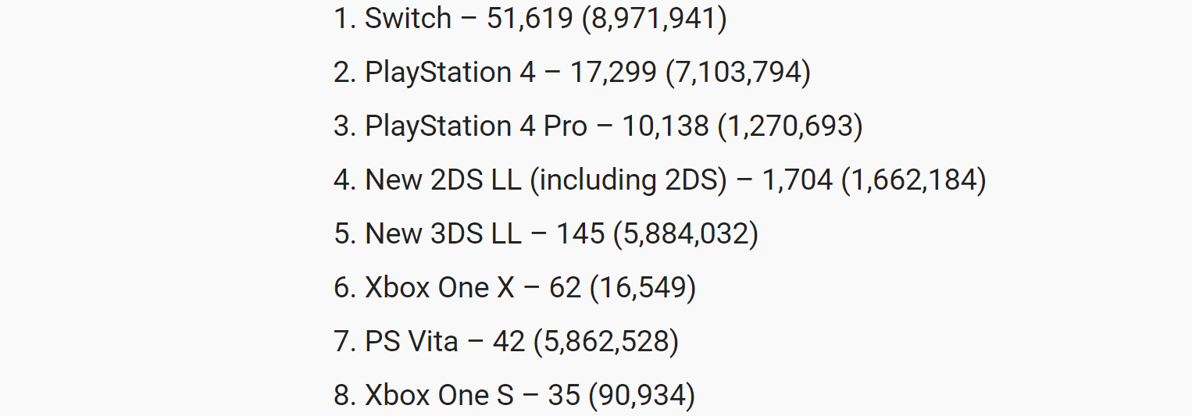Click the PS Vita total 5,862,528
The height and width of the screenshot is (416, 1192).
point(606,342)
